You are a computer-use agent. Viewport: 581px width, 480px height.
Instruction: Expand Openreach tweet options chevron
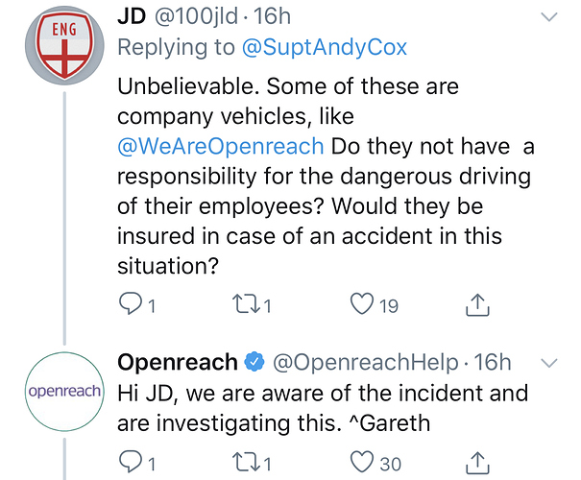click(x=549, y=363)
